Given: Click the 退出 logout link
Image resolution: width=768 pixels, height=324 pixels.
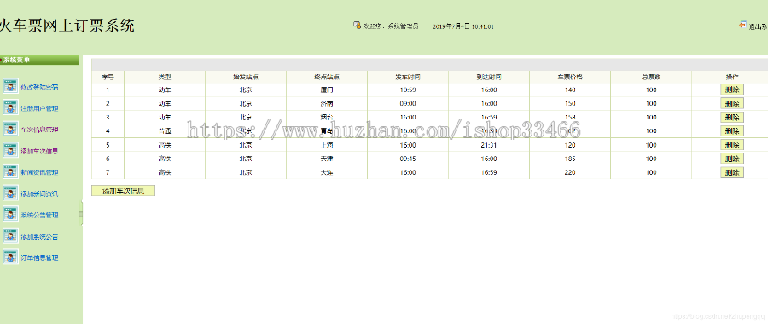Looking at the screenshot, I should click(758, 27).
